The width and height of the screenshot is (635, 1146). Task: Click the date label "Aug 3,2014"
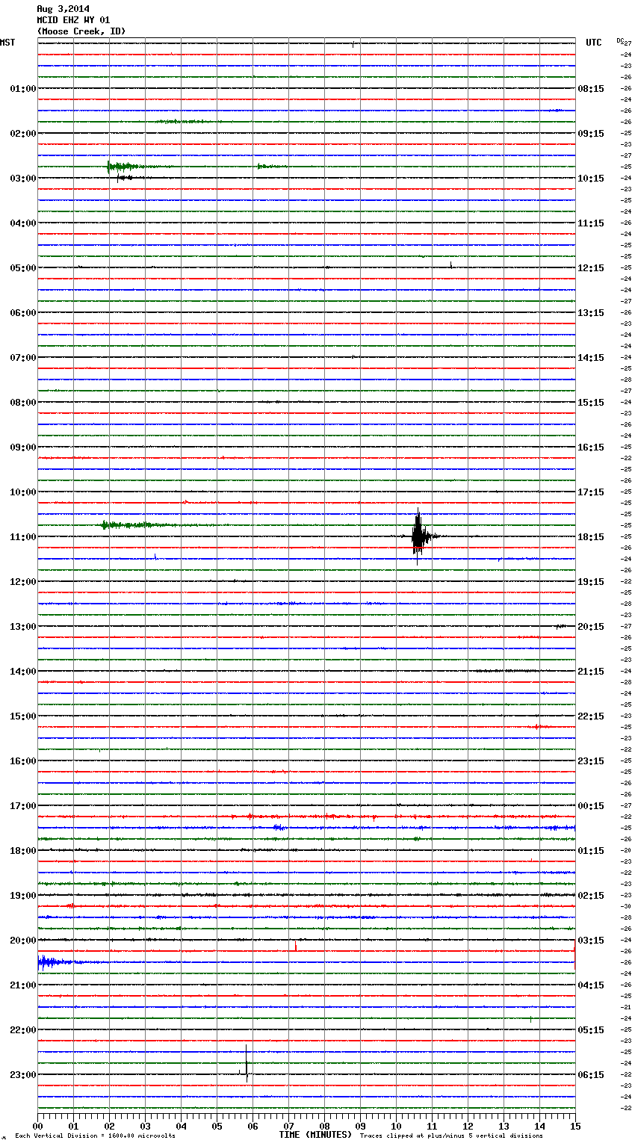click(x=63, y=9)
